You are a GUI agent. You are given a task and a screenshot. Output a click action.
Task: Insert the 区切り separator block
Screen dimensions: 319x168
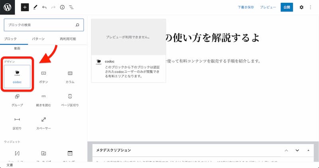[x=17, y=123]
